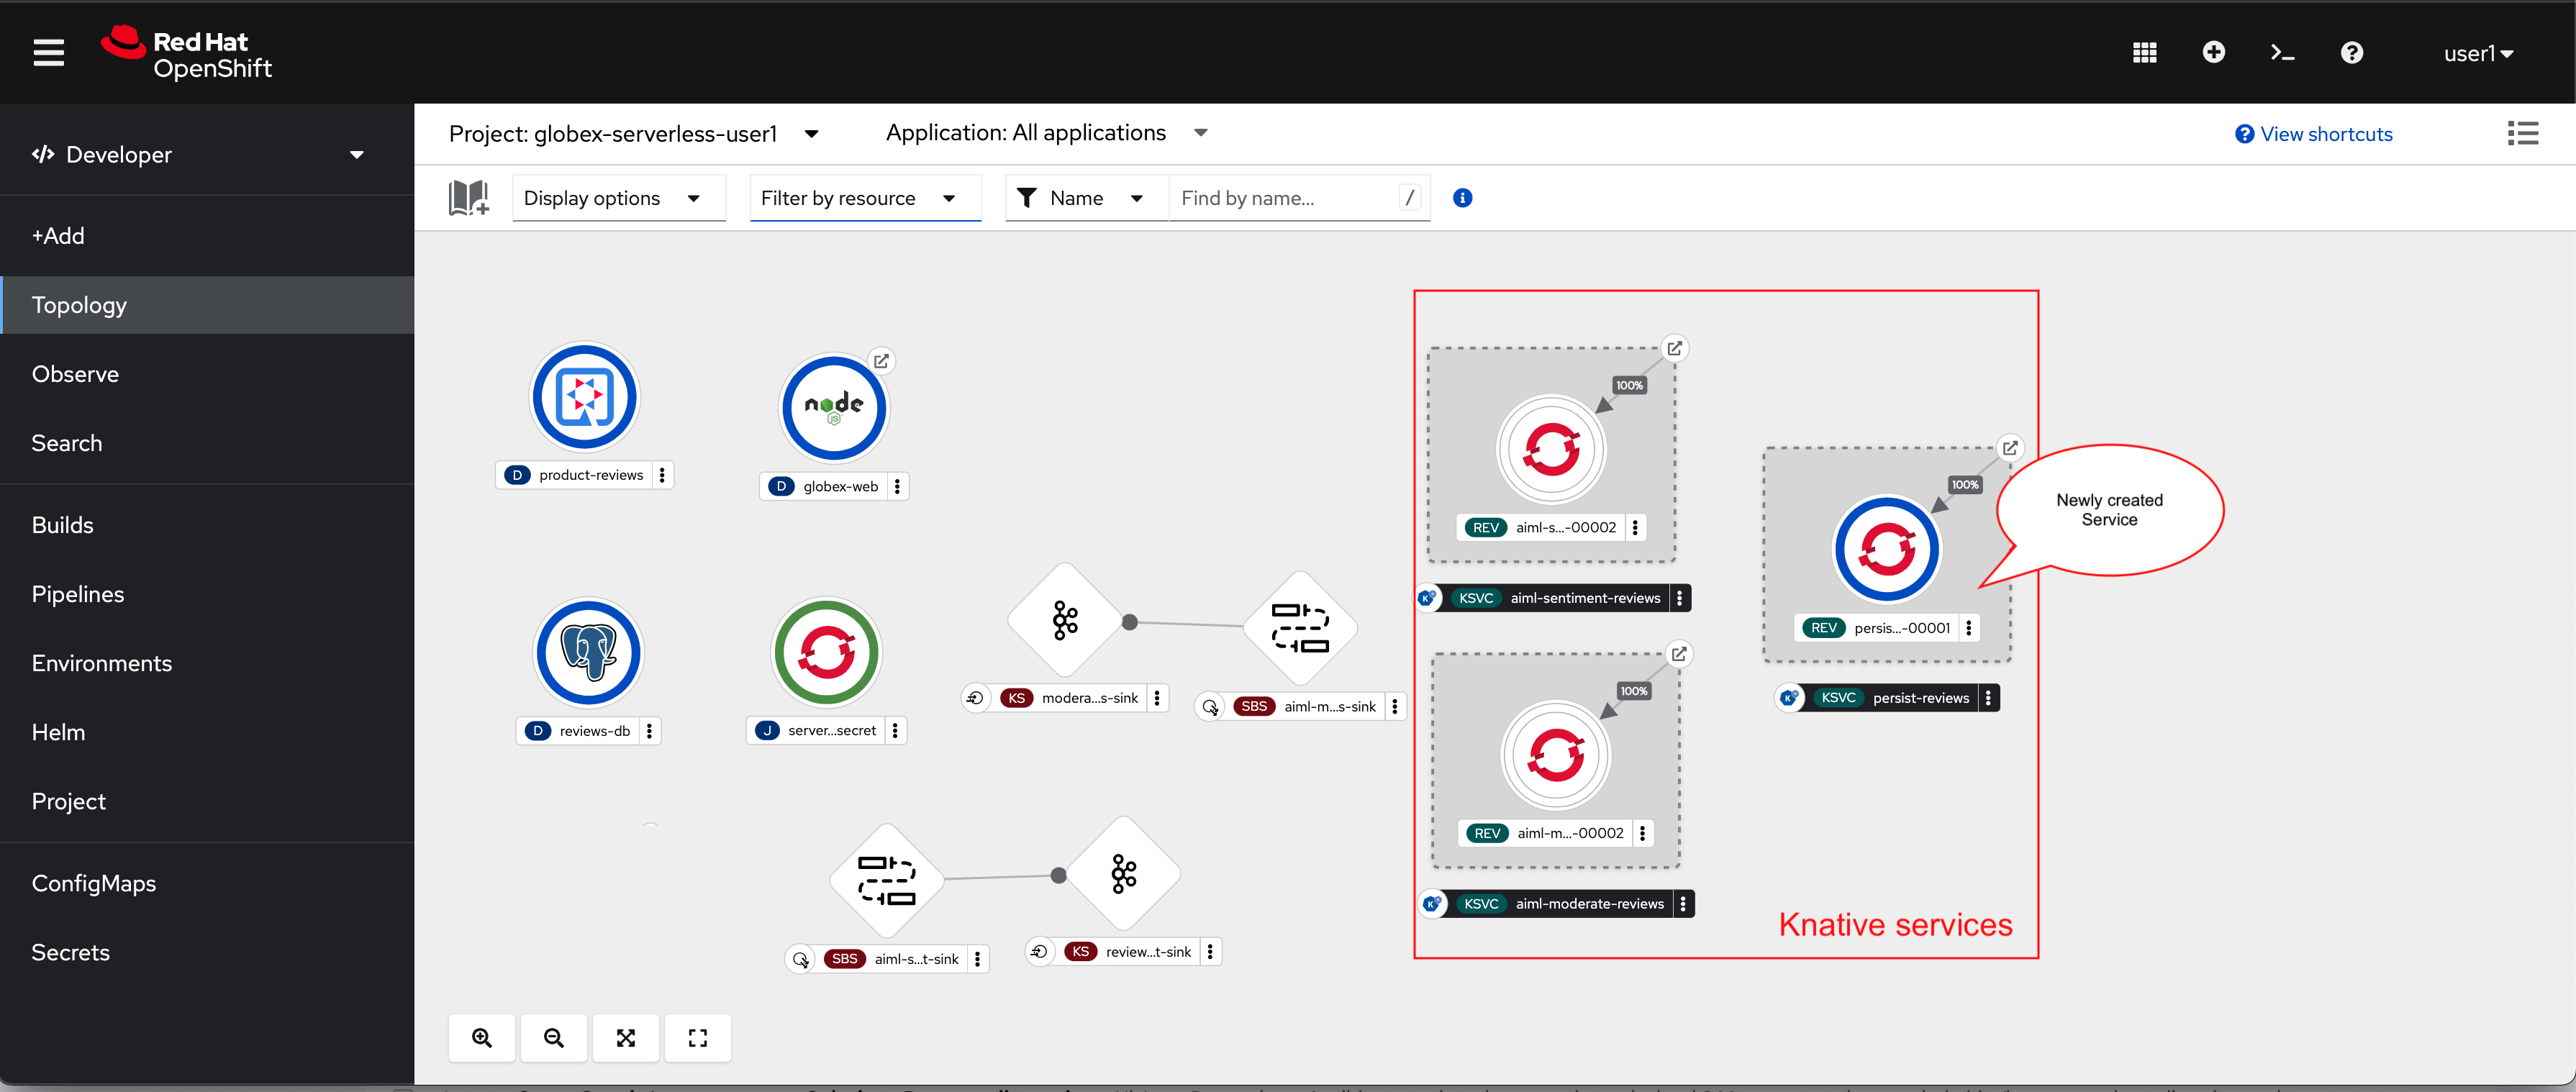Screen dimensions: 2576x1092
Task: Click View shortcuts link
Action: (2323, 133)
